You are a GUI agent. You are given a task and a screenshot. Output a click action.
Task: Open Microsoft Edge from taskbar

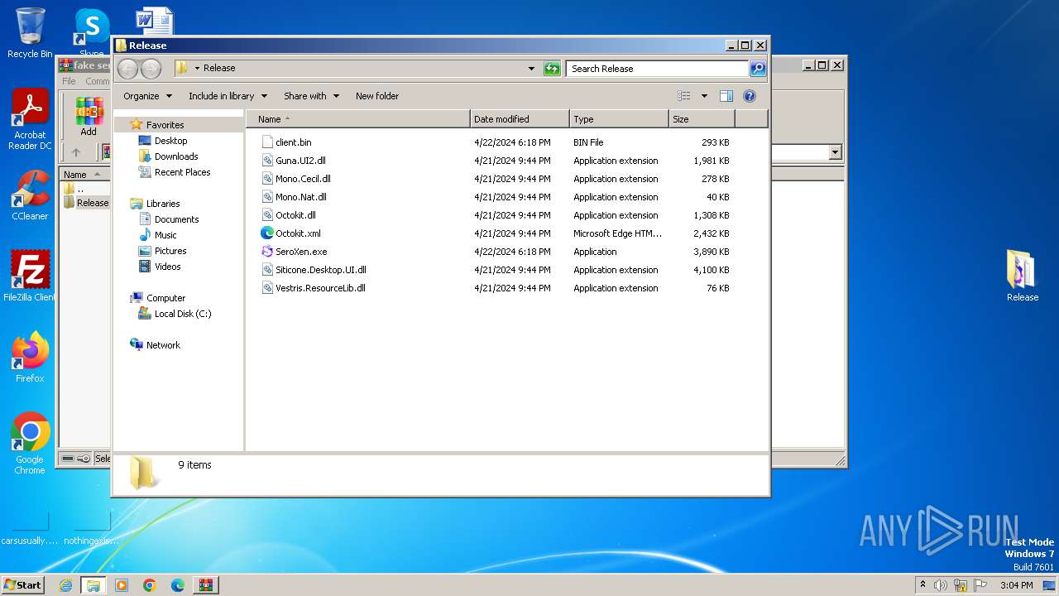tap(178, 585)
